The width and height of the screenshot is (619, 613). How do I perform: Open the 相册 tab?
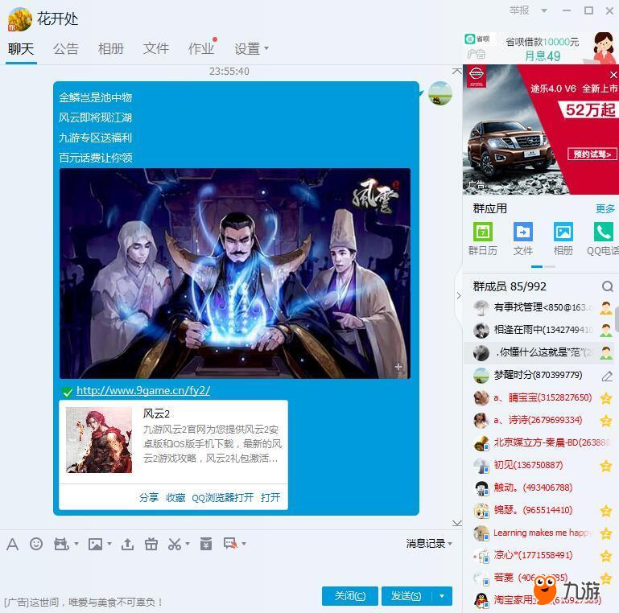click(111, 49)
